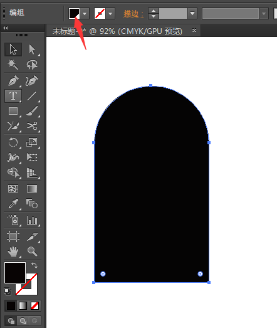Open the stroke weight dropdown

pos(192,14)
